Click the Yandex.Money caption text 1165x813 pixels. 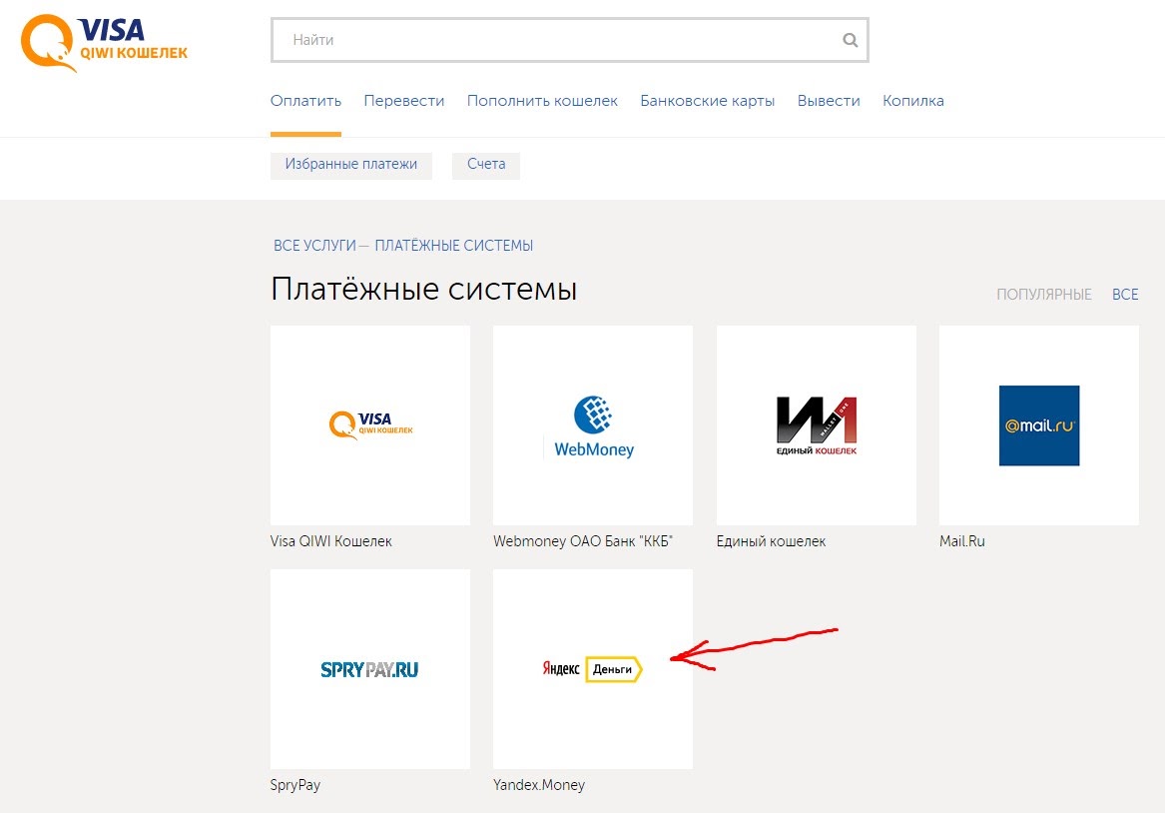[x=539, y=785]
